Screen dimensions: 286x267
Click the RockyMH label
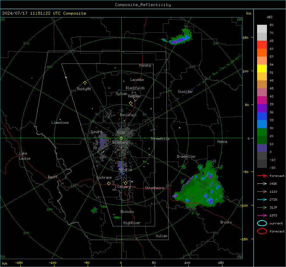pos(84,89)
